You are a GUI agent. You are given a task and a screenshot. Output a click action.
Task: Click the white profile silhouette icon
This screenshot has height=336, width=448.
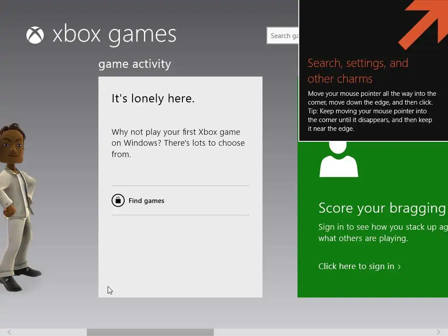339,159
